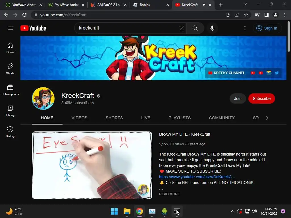Click the KreekCraft channel avatar

(x=43, y=98)
